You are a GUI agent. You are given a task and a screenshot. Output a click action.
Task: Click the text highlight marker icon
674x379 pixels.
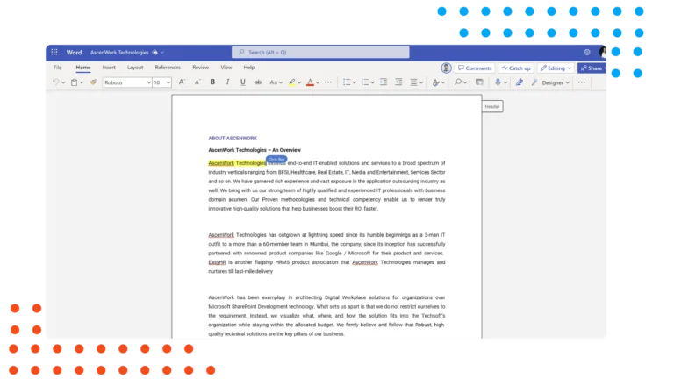click(292, 82)
